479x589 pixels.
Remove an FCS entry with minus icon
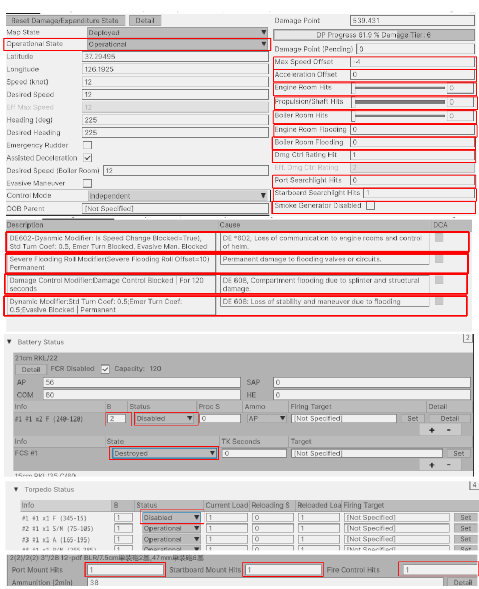click(449, 465)
